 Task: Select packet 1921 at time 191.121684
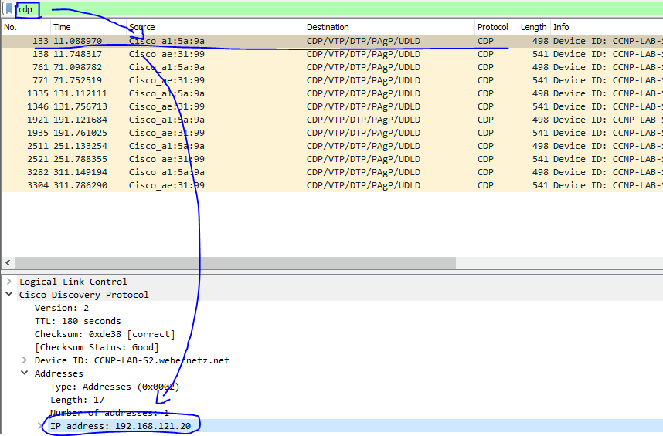click(x=332, y=120)
